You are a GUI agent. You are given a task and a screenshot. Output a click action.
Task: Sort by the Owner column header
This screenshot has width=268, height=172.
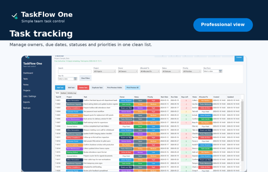122,97
